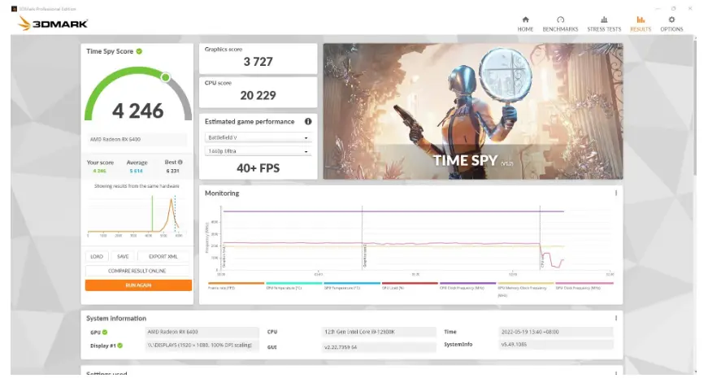Viewport: 708px width, 387px height.
Task: Toggle the GPU Memory Clock Frequency legend
Action: coord(526,289)
